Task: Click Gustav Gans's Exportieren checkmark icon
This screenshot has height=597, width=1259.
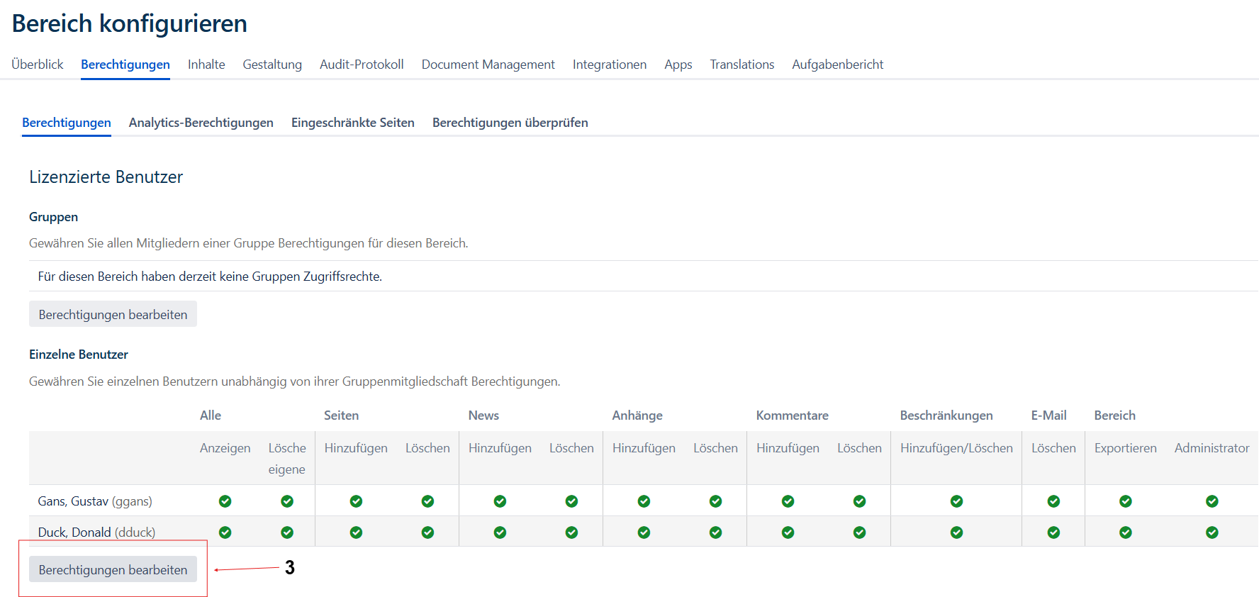Action: (1125, 501)
